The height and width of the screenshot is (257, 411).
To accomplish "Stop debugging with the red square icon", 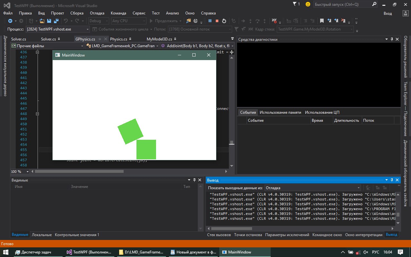I will tap(217, 21).
